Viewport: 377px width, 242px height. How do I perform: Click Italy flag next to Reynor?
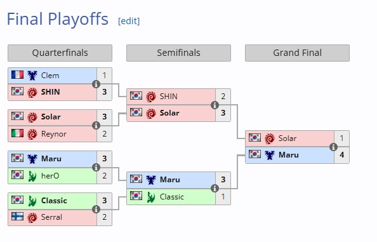coord(17,133)
